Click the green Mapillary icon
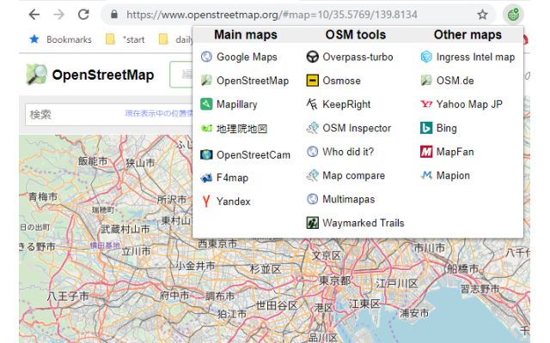The image size is (550, 343). click(x=206, y=105)
